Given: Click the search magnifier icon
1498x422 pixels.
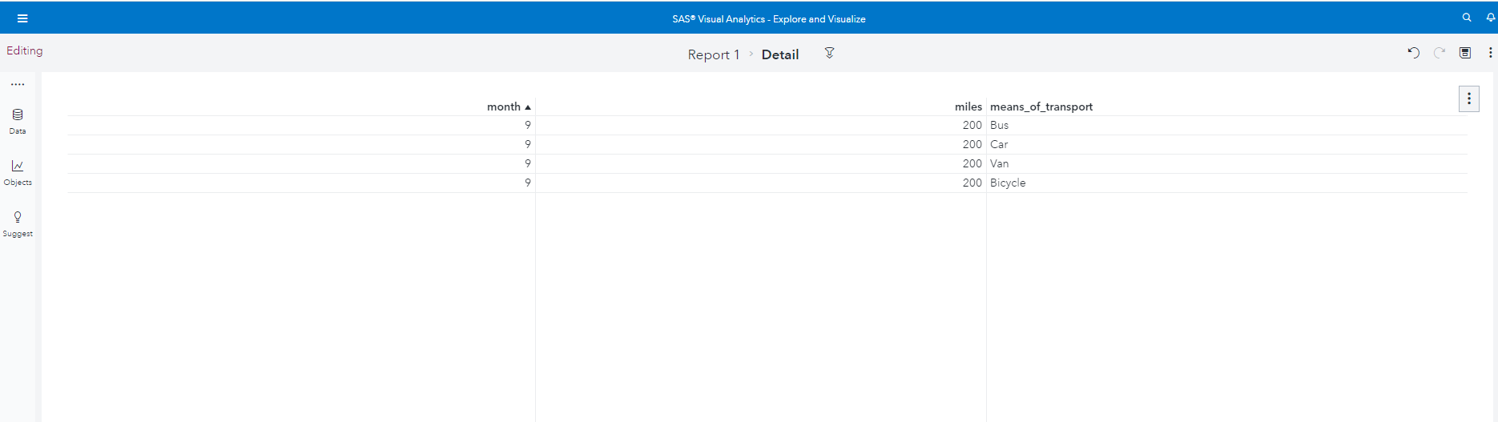Looking at the screenshot, I should [x=1467, y=18].
